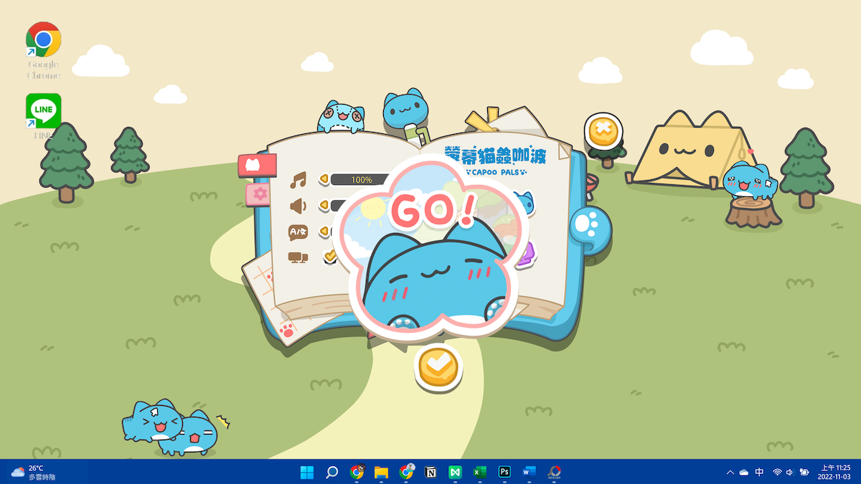The image size is (861, 484).
Task: Open the green mind map app in taskbar
Action: [x=455, y=472]
